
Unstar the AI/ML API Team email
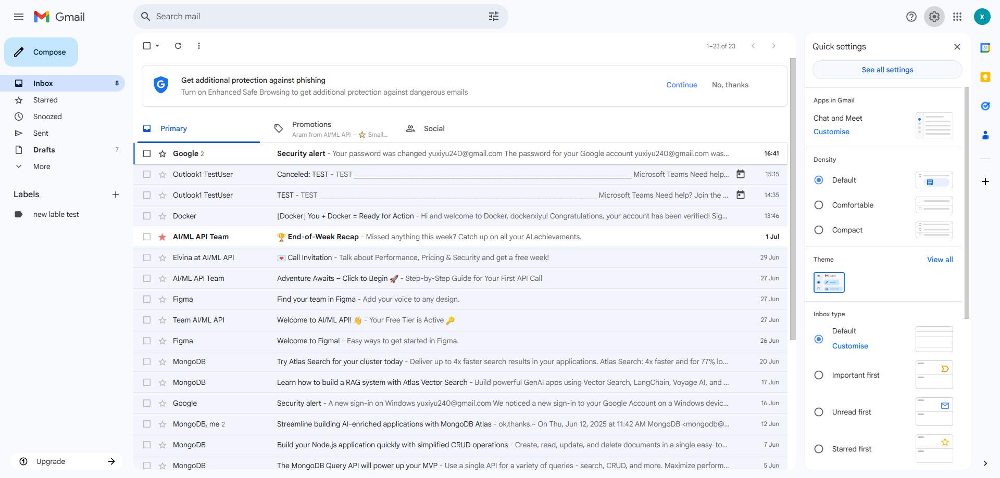click(x=162, y=237)
